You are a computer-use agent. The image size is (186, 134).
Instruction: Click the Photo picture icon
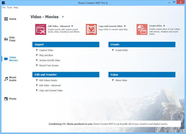click(x=6, y=99)
